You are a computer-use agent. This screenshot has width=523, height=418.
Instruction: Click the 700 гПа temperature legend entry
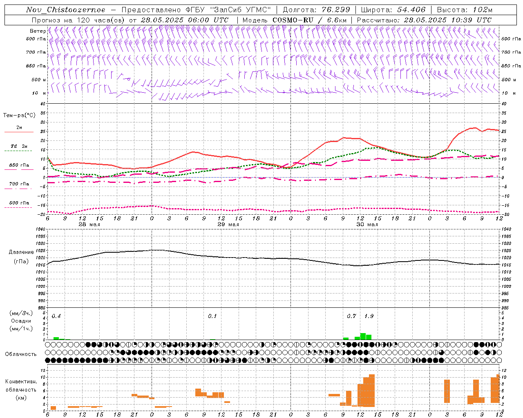click(19, 184)
